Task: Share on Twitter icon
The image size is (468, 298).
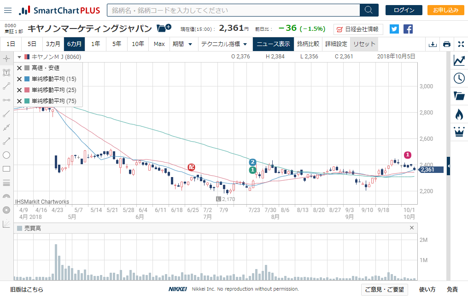Action: point(394,29)
